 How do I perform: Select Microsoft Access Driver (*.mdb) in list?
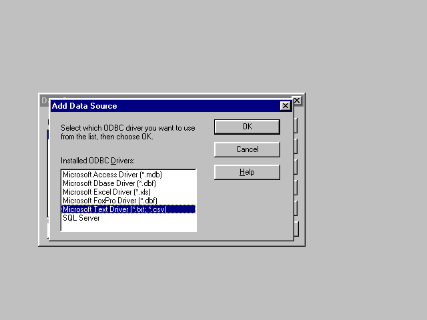113,175
